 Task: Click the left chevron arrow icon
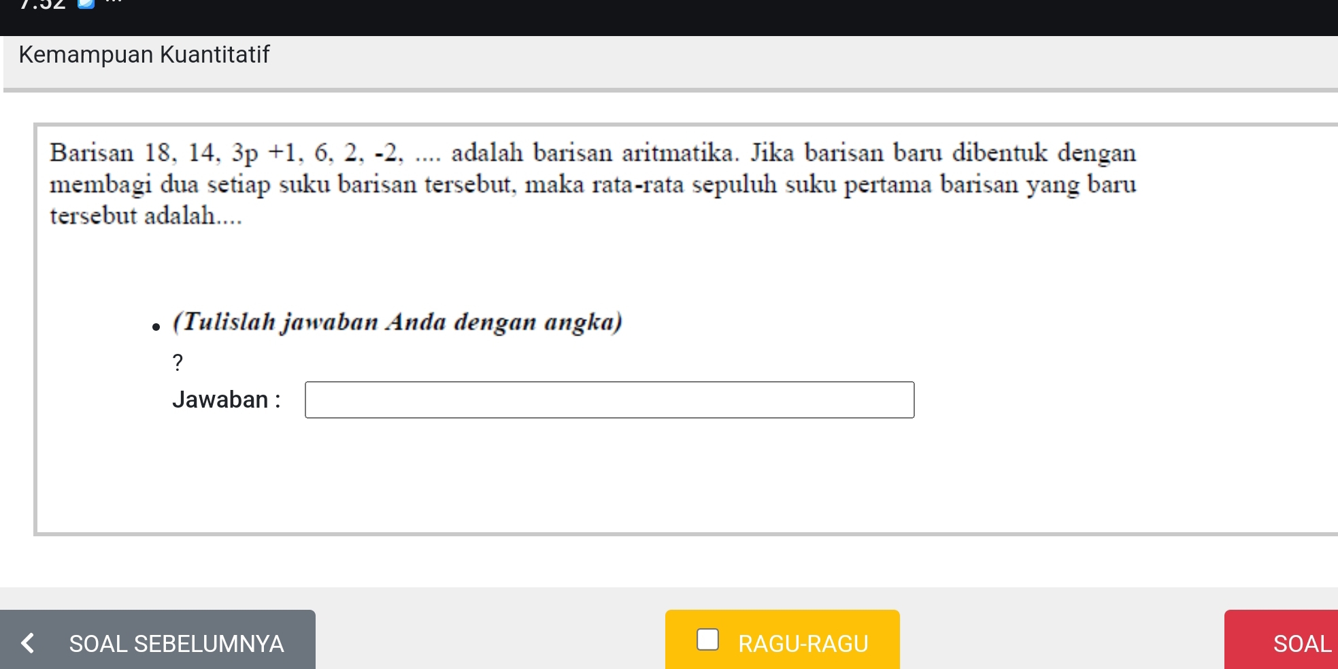[x=28, y=642]
